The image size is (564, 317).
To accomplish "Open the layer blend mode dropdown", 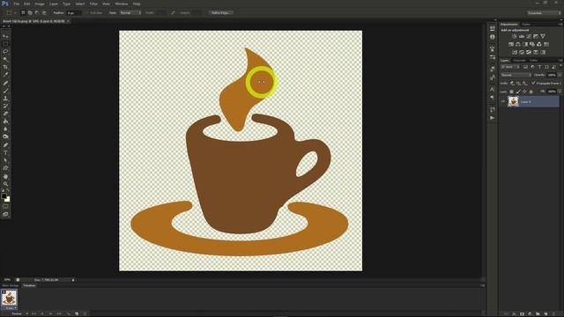I will pos(516,75).
